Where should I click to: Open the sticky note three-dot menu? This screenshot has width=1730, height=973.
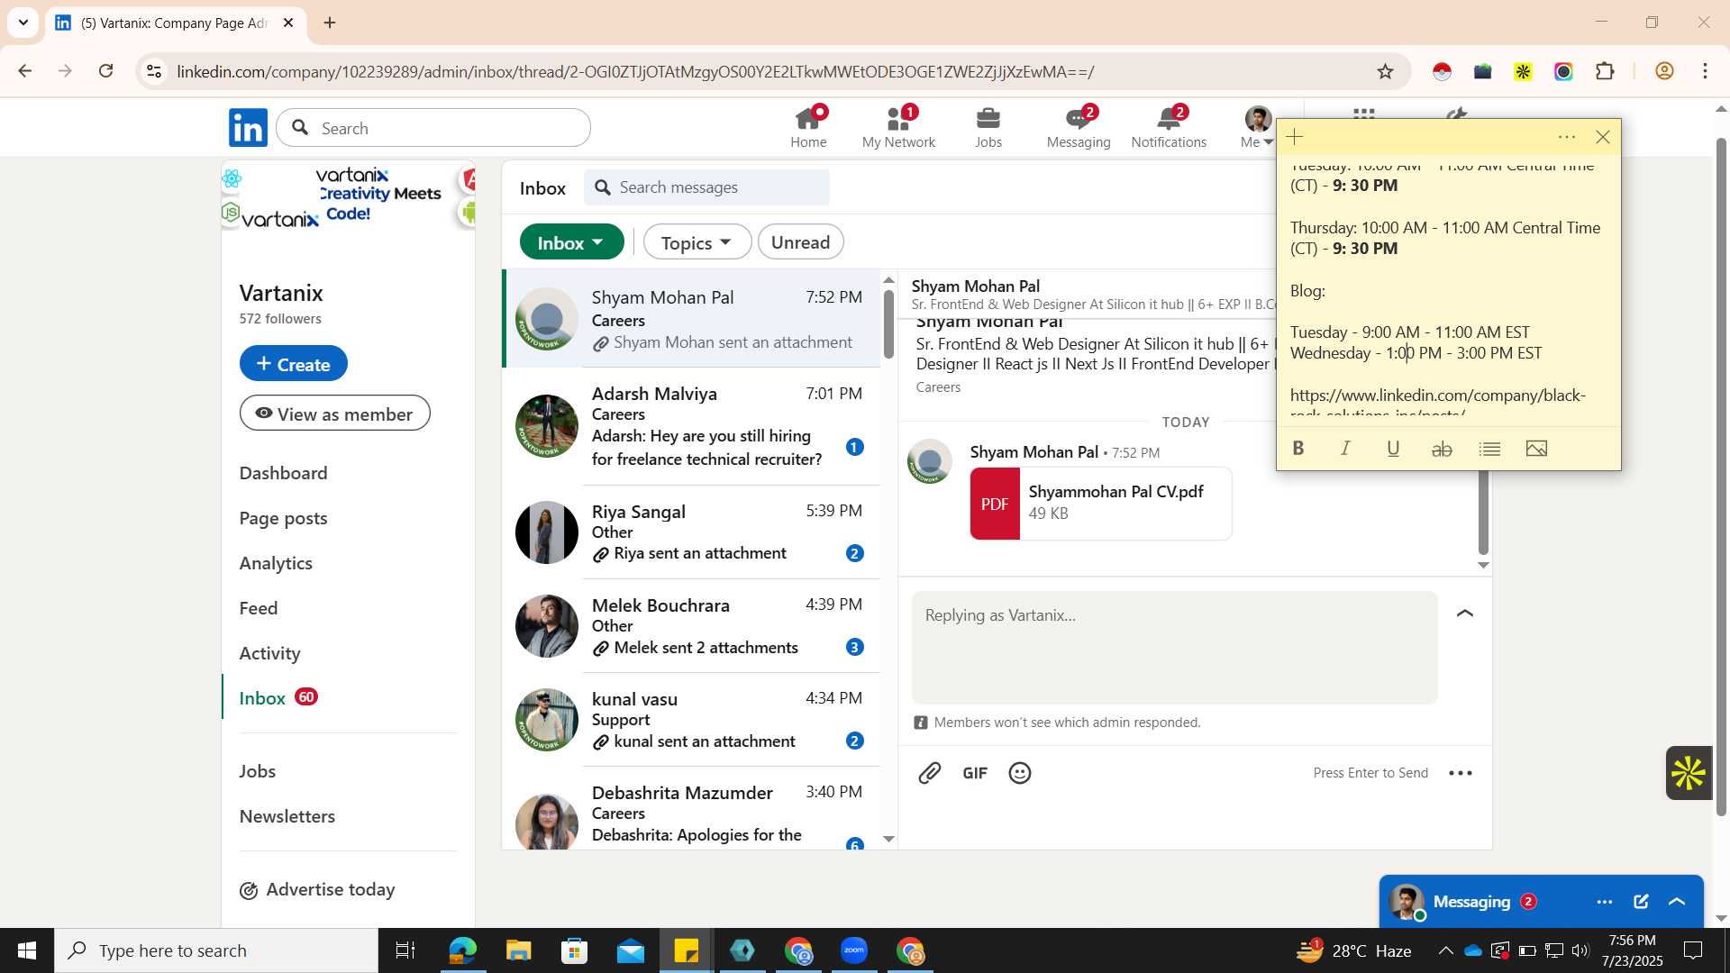tap(1567, 137)
